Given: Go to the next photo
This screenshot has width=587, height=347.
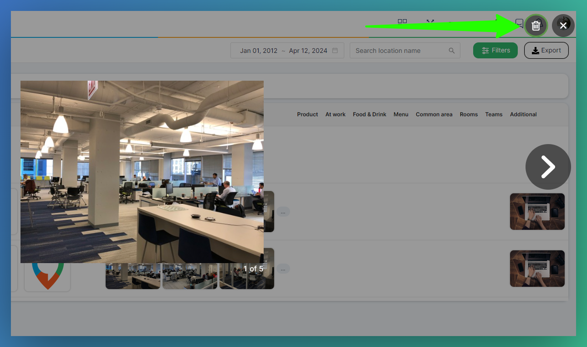Looking at the screenshot, I should (548, 167).
